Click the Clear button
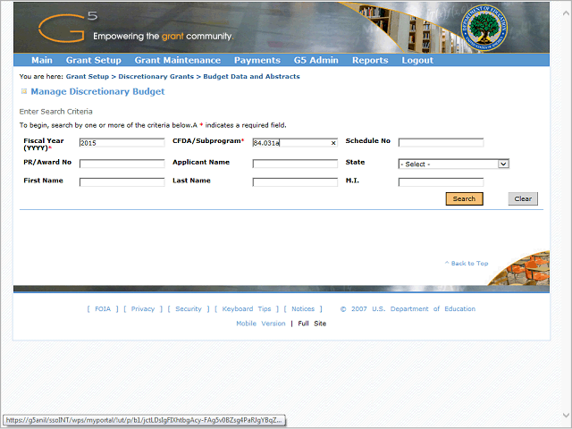Image resolution: width=572 pixels, height=429 pixels. 523,198
